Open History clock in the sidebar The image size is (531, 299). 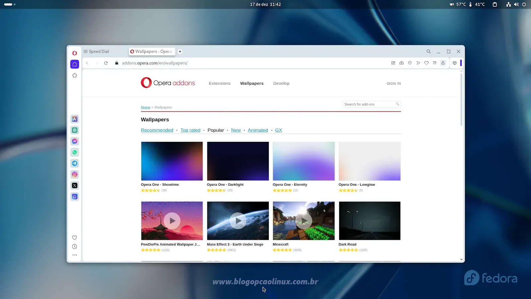(x=75, y=247)
